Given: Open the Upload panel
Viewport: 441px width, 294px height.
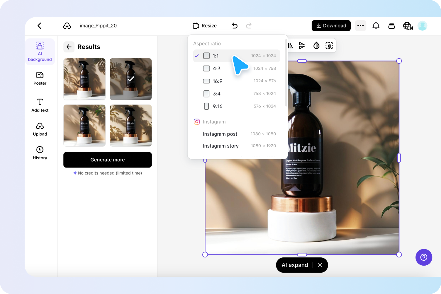Looking at the screenshot, I should (40, 129).
